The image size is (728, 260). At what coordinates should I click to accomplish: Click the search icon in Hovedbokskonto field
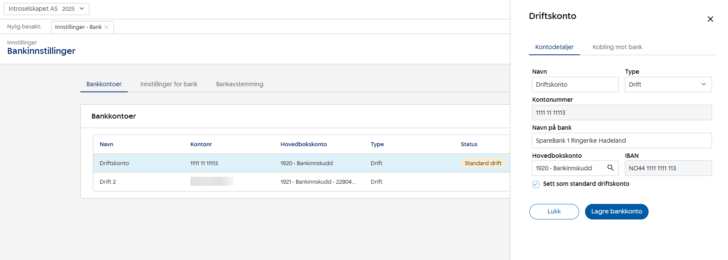611,168
